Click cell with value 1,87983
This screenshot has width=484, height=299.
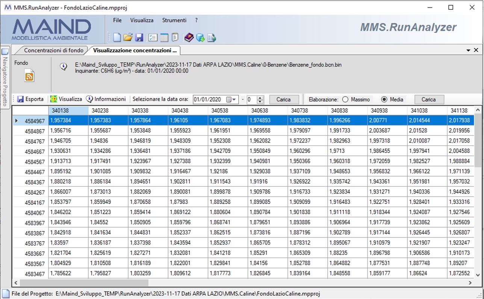coord(188,202)
